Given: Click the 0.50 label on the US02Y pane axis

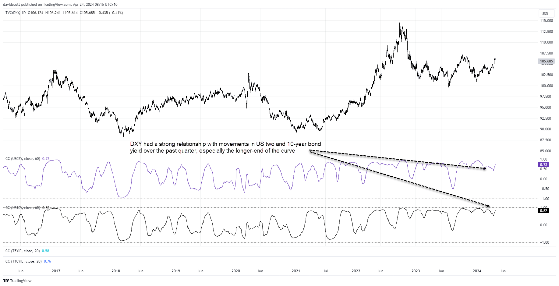Looking at the screenshot, I should [543, 169].
